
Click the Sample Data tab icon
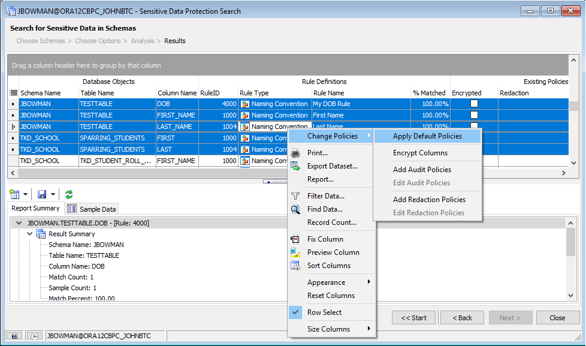click(x=72, y=209)
